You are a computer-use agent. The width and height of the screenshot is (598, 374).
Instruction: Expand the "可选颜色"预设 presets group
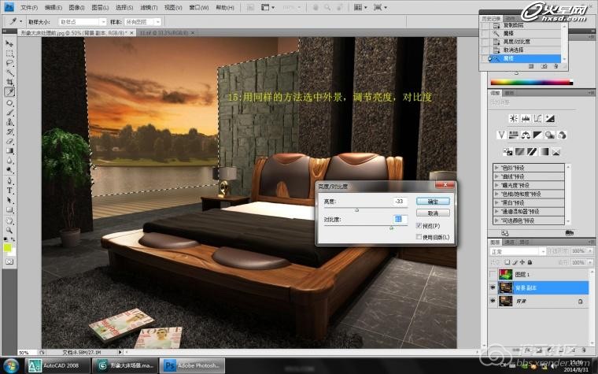[x=496, y=220]
